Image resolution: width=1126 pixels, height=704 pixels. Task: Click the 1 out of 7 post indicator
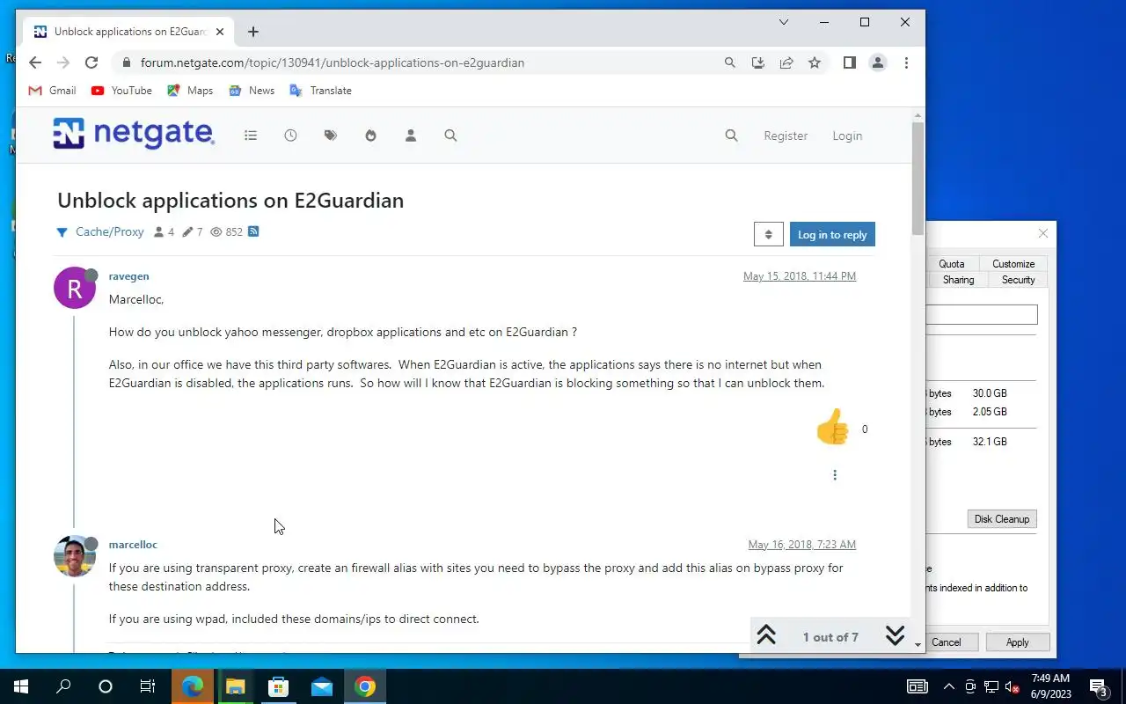coord(830,637)
